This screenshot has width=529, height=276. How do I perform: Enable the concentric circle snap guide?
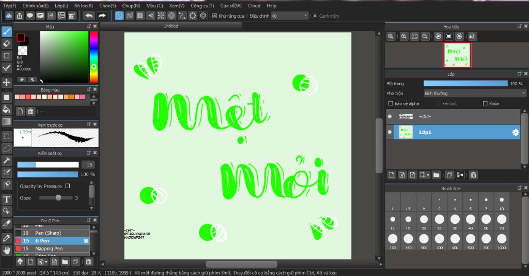coord(172,16)
